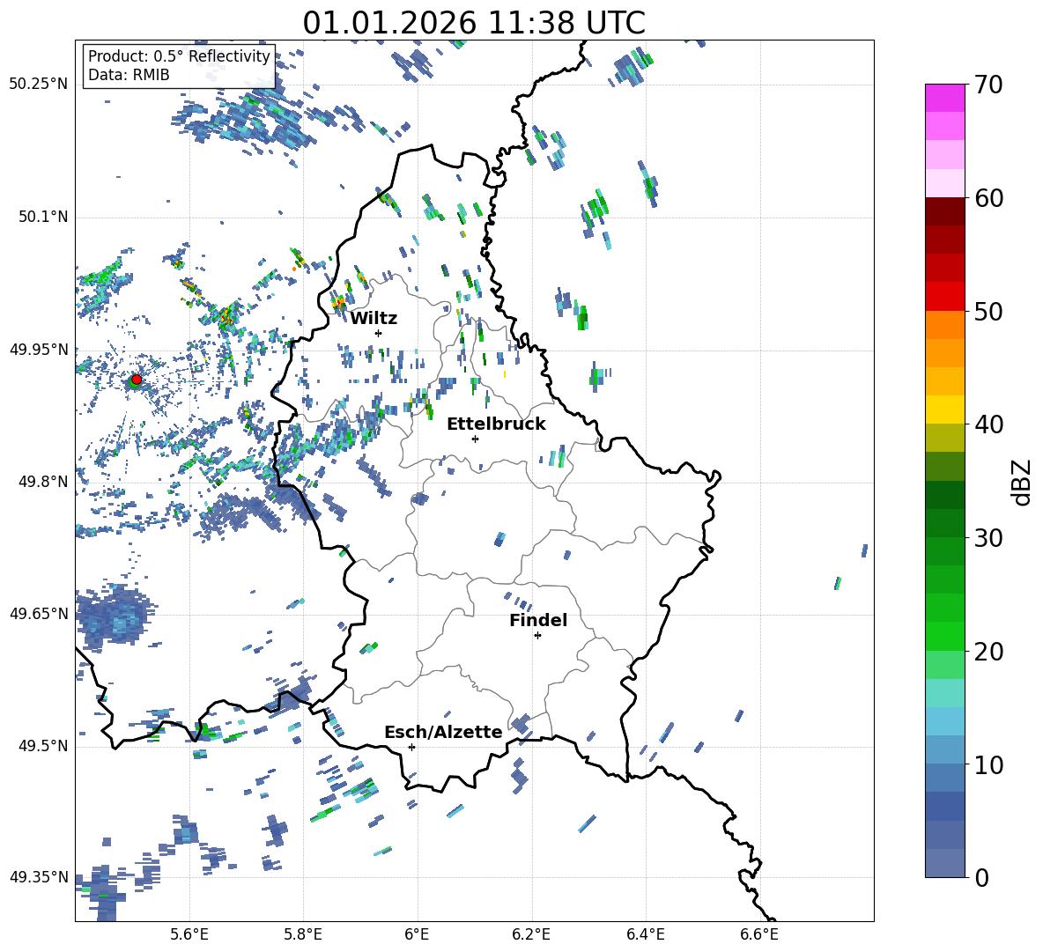Screen dimensions: 1043x952
Task: Click the 6.4°E longitude label
Action: coord(645,934)
